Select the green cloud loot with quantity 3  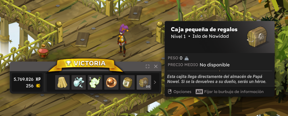pos(95,82)
